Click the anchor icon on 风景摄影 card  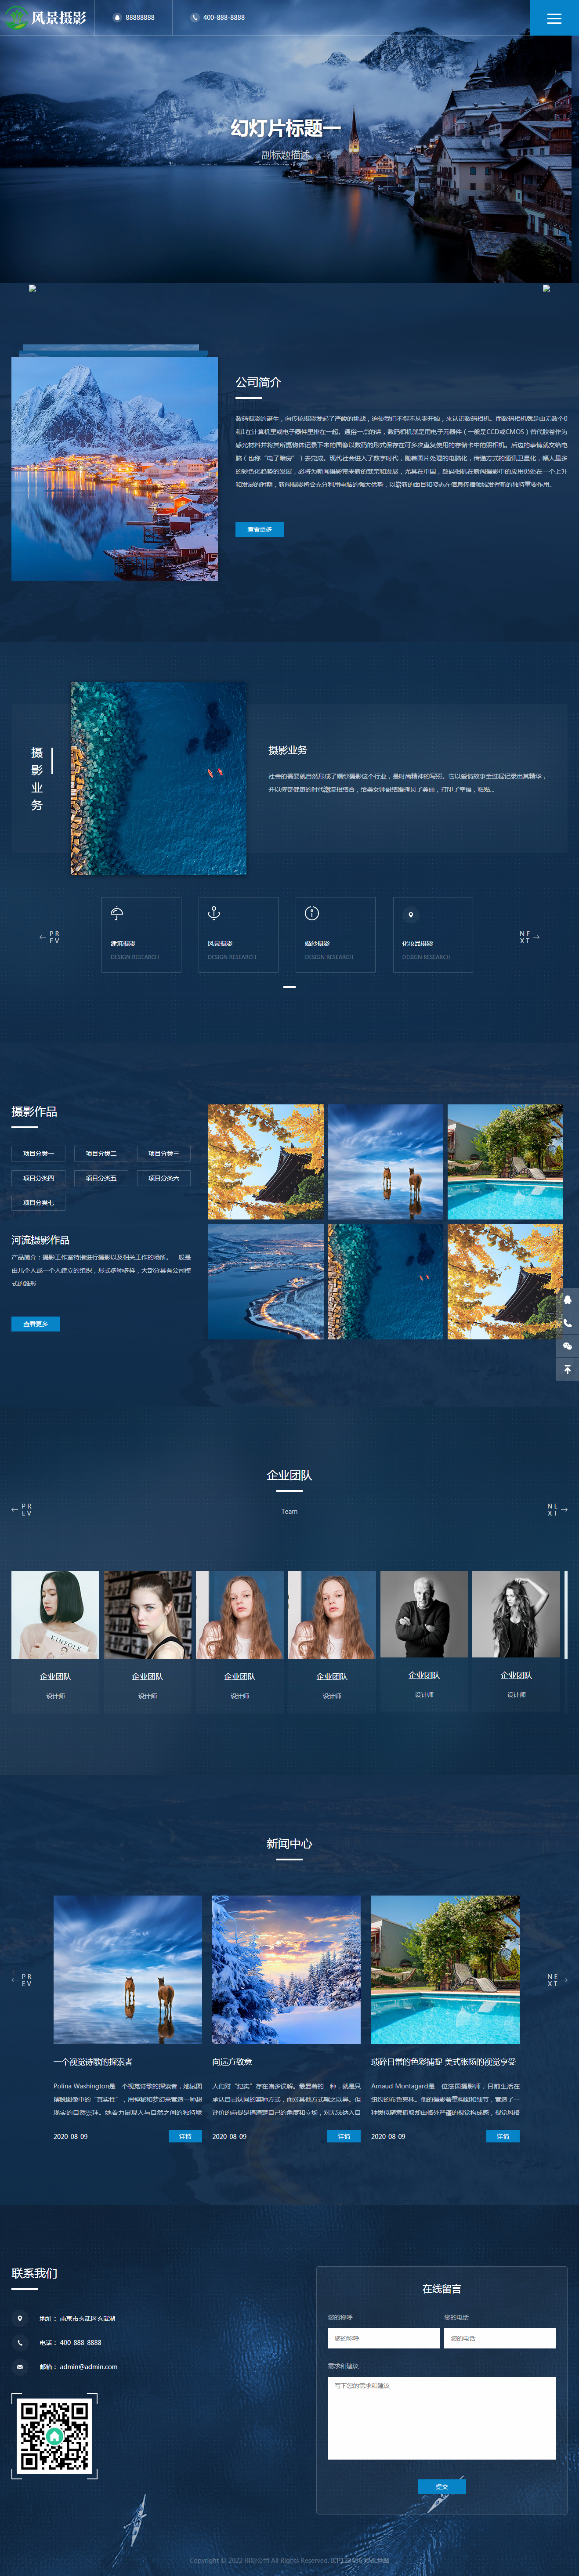pos(213,913)
